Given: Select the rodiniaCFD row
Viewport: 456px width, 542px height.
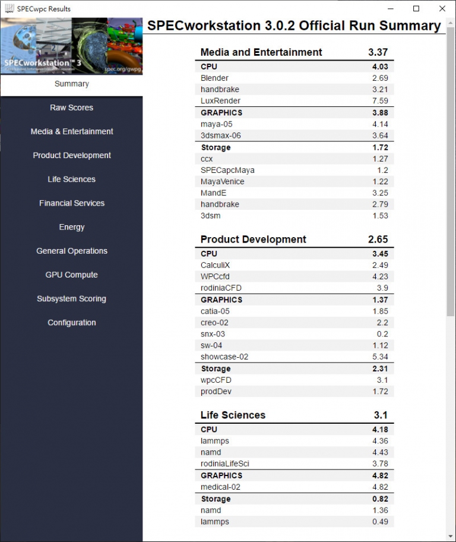Looking at the screenshot, I should click(294, 288).
